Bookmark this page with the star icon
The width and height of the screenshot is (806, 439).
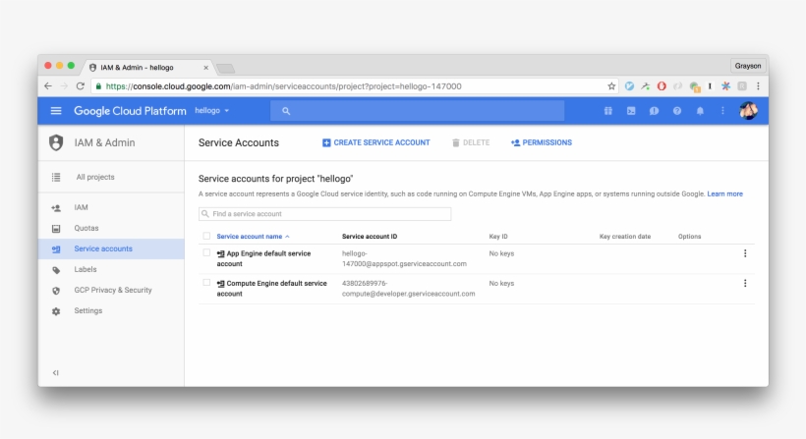click(611, 86)
